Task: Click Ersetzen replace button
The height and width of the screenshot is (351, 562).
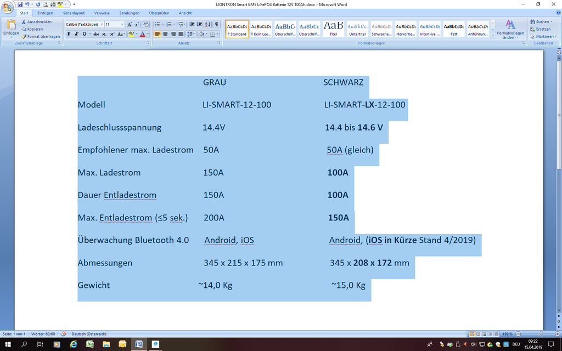Action: 541,29
